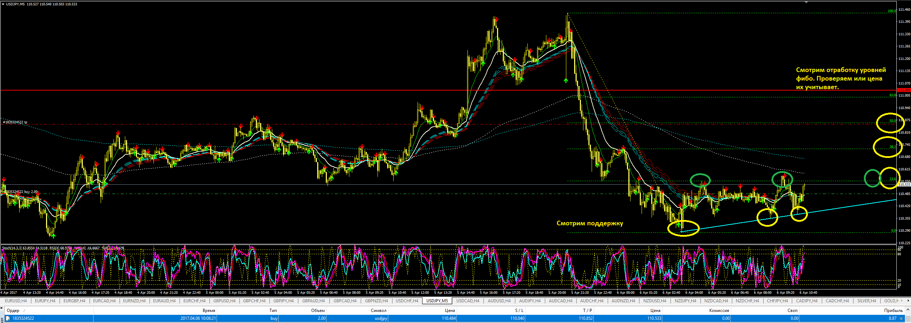This screenshot has width=911, height=323.
Task: Switch to the USDCAD,H4 chart tab
Action: [468, 301]
